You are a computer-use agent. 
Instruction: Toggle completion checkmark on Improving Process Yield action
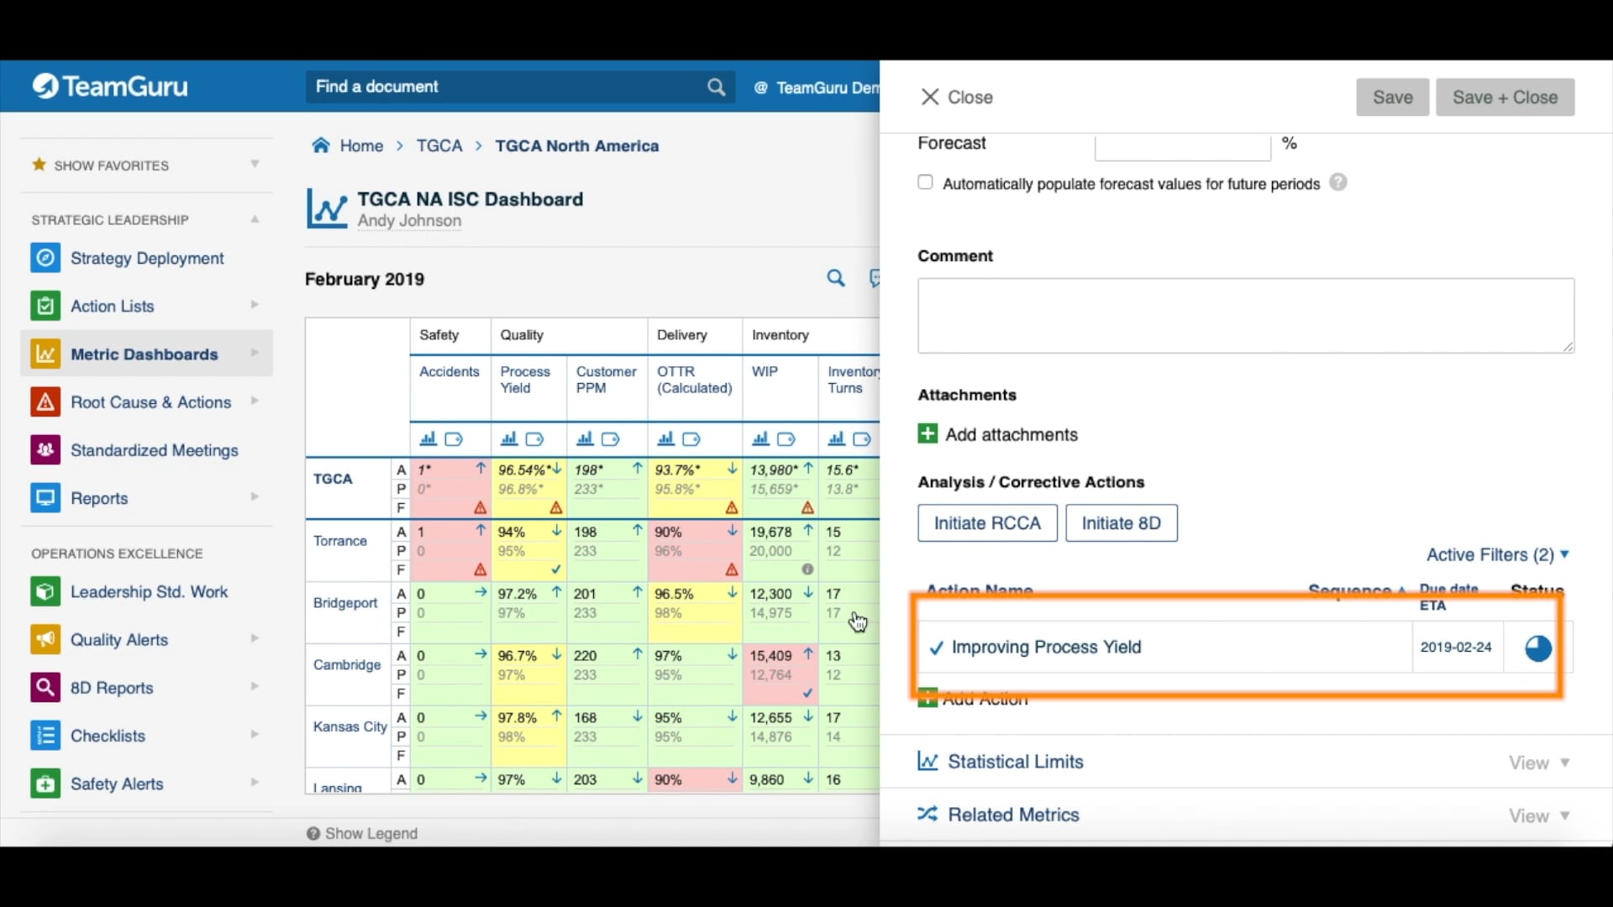point(935,647)
